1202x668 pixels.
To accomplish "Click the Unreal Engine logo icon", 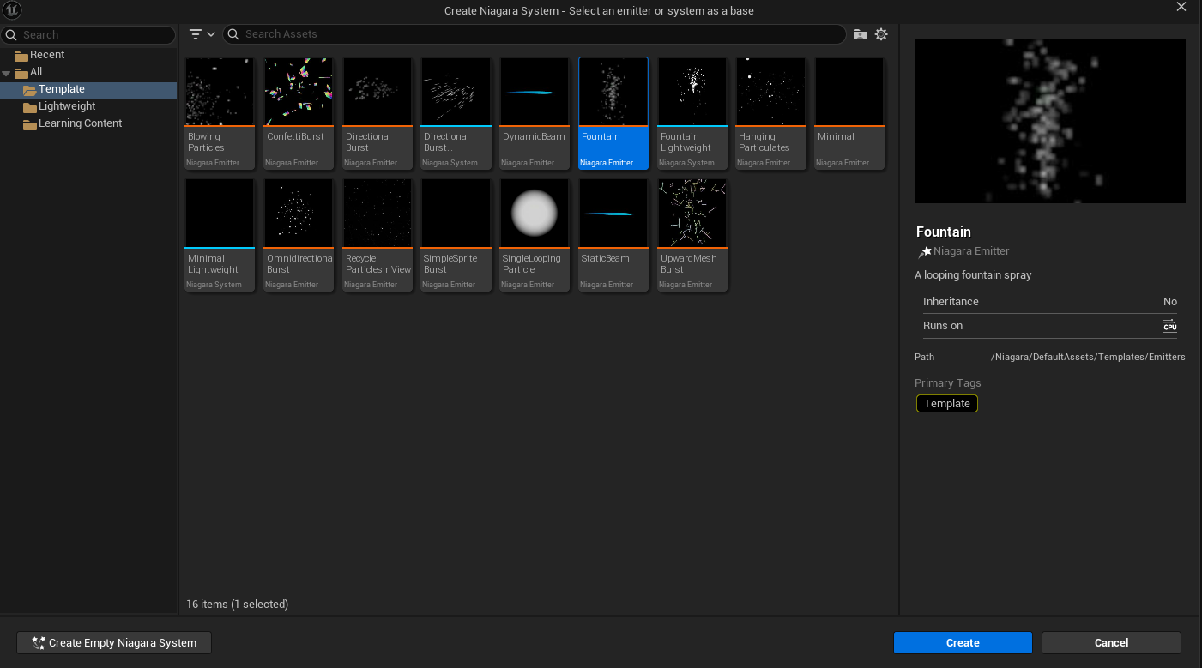I will [x=13, y=10].
